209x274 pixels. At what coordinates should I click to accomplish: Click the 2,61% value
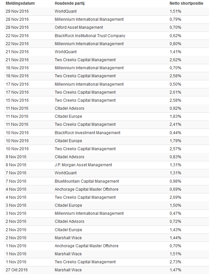click(x=175, y=92)
